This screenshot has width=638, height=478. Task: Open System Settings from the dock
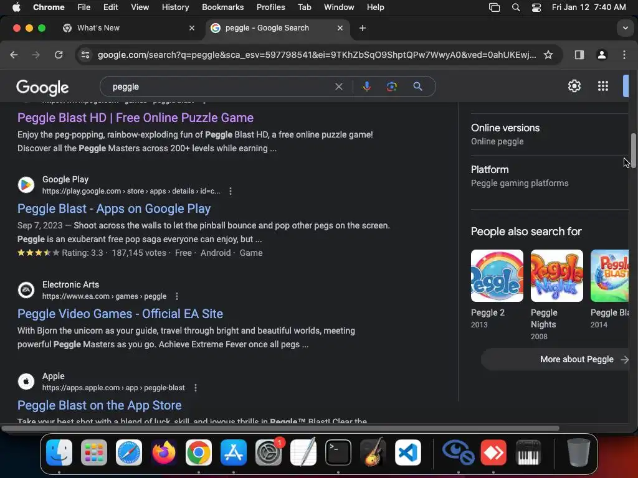269,452
